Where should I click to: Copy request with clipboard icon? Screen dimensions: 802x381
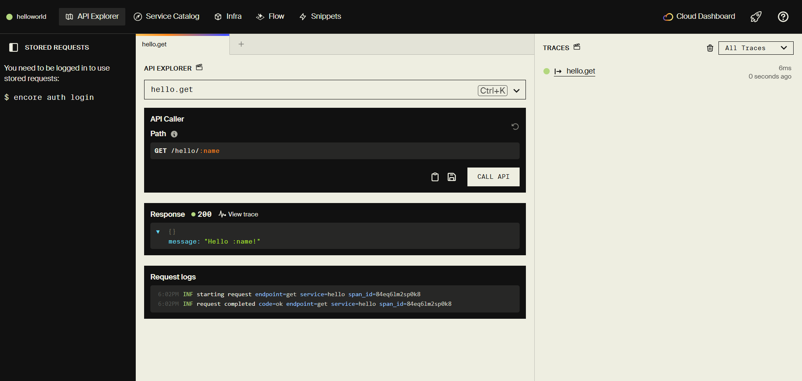pyautogui.click(x=435, y=177)
